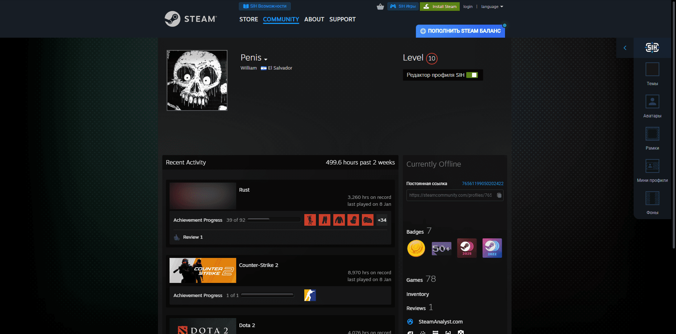
Task: Click the shopping cart icon
Action: [x=380, y=6]
